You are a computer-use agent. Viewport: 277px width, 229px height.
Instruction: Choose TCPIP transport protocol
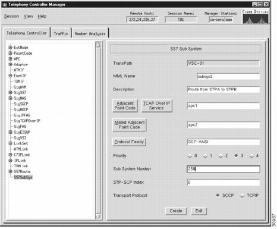point(242,196)
